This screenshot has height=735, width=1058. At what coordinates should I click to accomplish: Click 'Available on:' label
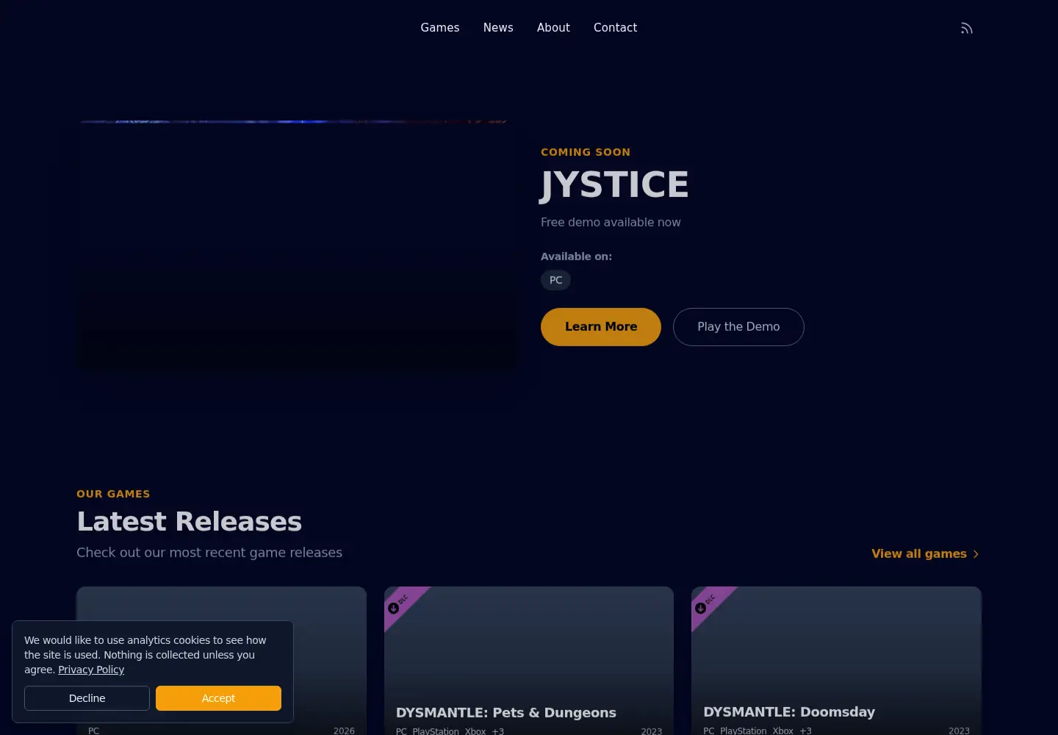coord(576,257)
